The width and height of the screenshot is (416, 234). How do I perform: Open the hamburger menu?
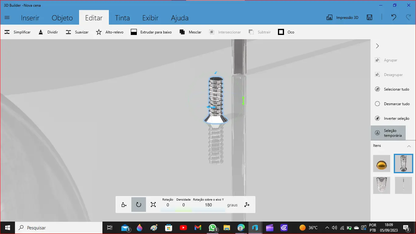[x=7, y=17]
